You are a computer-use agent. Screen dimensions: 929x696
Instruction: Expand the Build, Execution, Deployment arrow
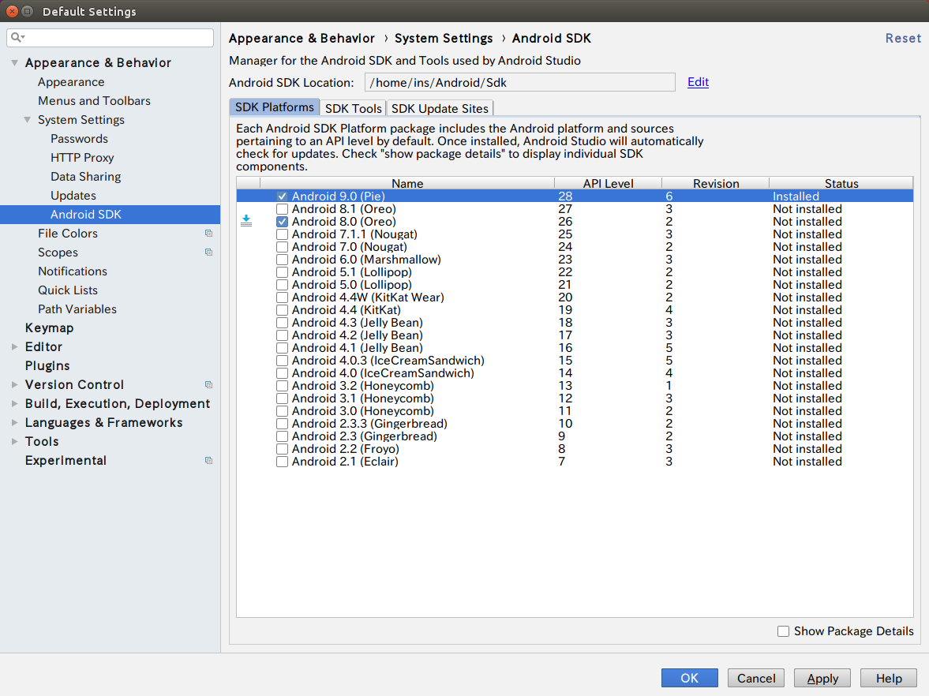click(15, 404)
